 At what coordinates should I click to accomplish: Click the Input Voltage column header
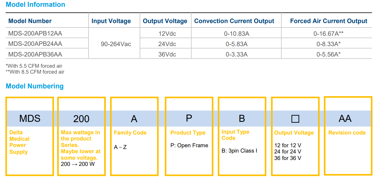pyautogui.click(x=111, y=21)
